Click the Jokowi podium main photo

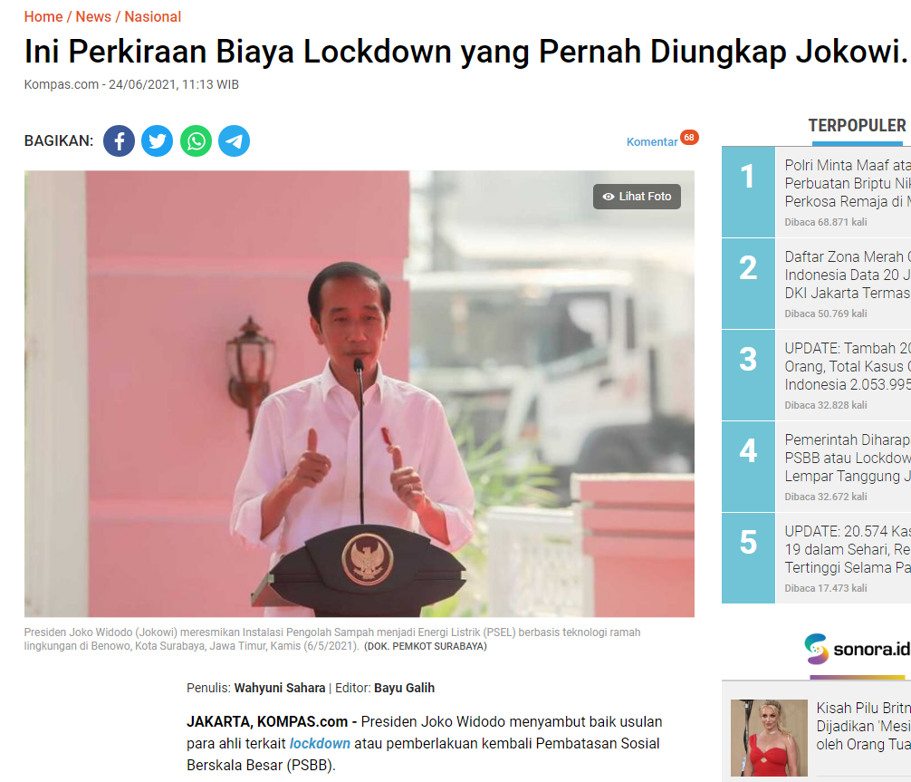tap(359, 393)
